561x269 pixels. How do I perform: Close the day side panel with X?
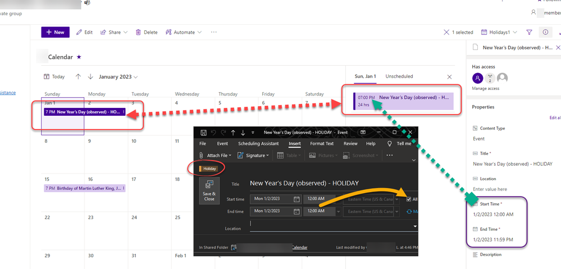449,76
